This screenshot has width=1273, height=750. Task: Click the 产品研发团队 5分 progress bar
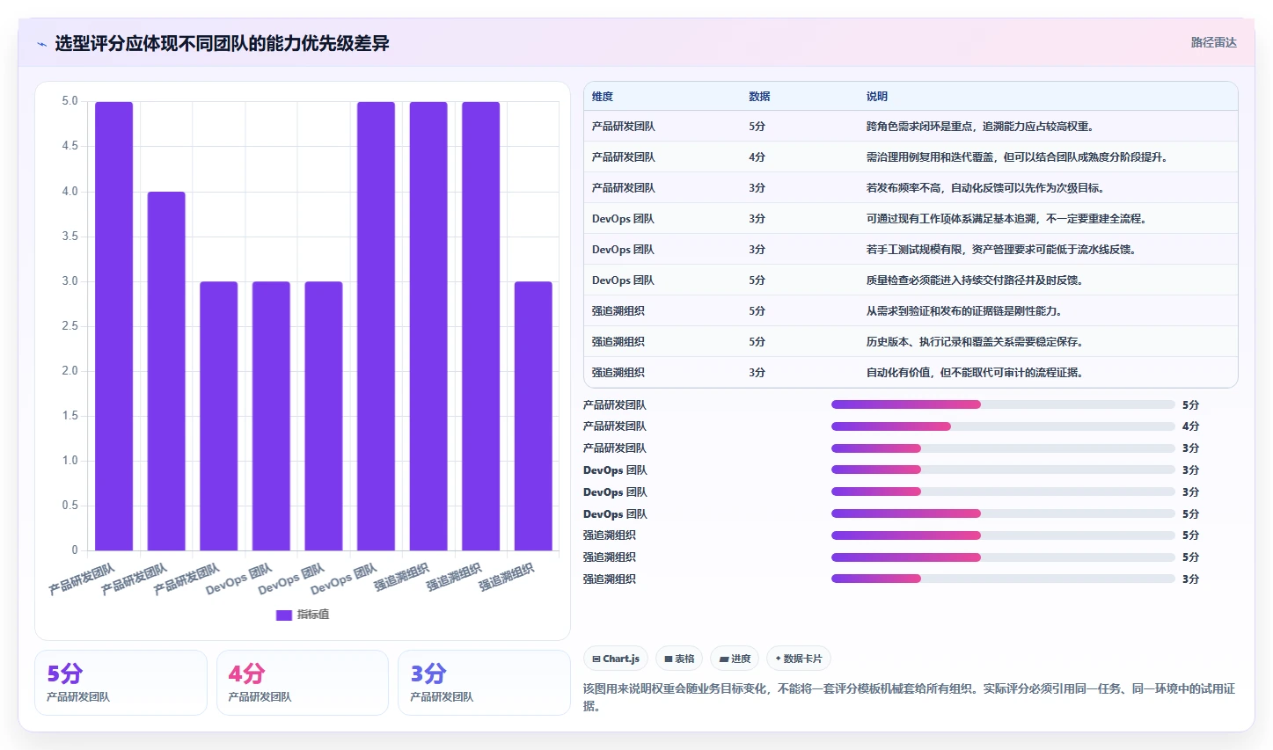1003,404
